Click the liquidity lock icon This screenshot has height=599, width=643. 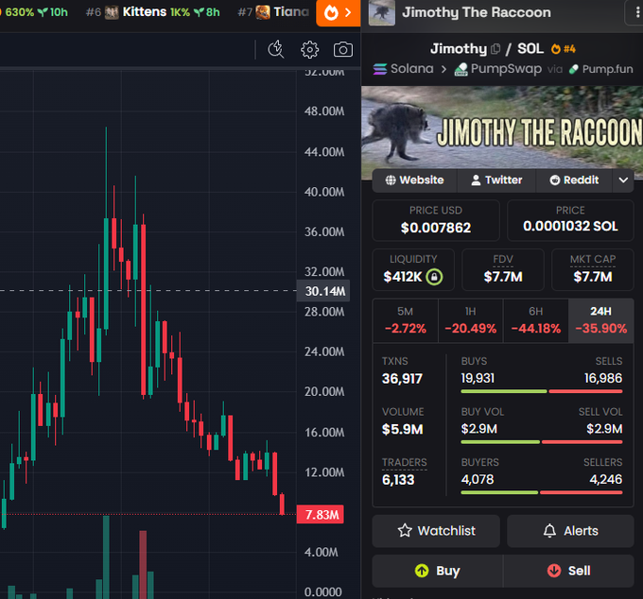(434, 277)
